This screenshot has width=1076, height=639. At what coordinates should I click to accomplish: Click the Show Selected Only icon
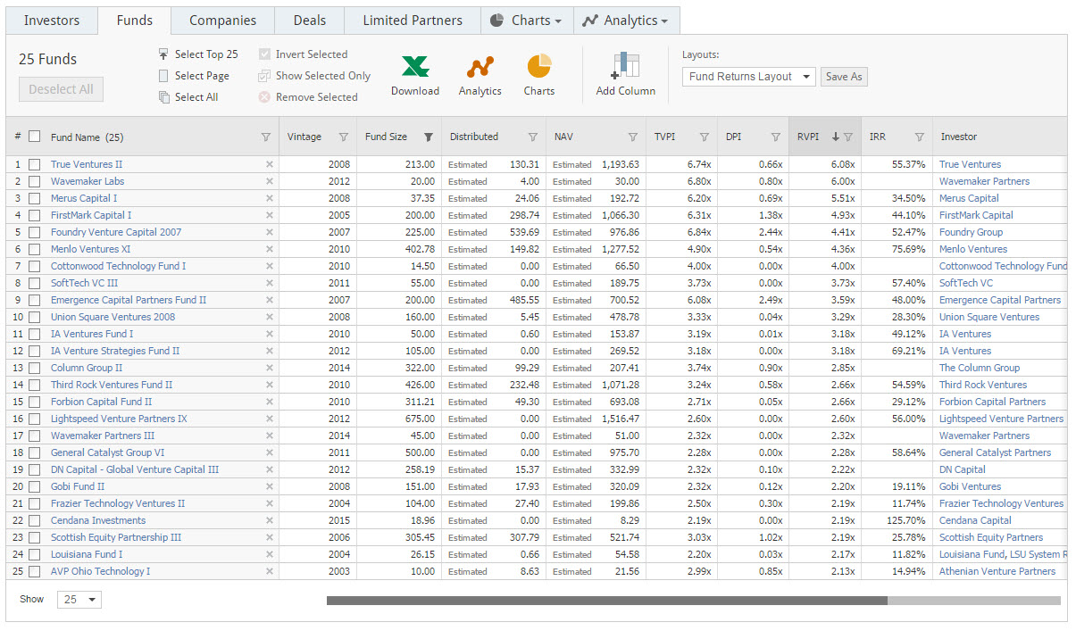(x=264, y=76)
